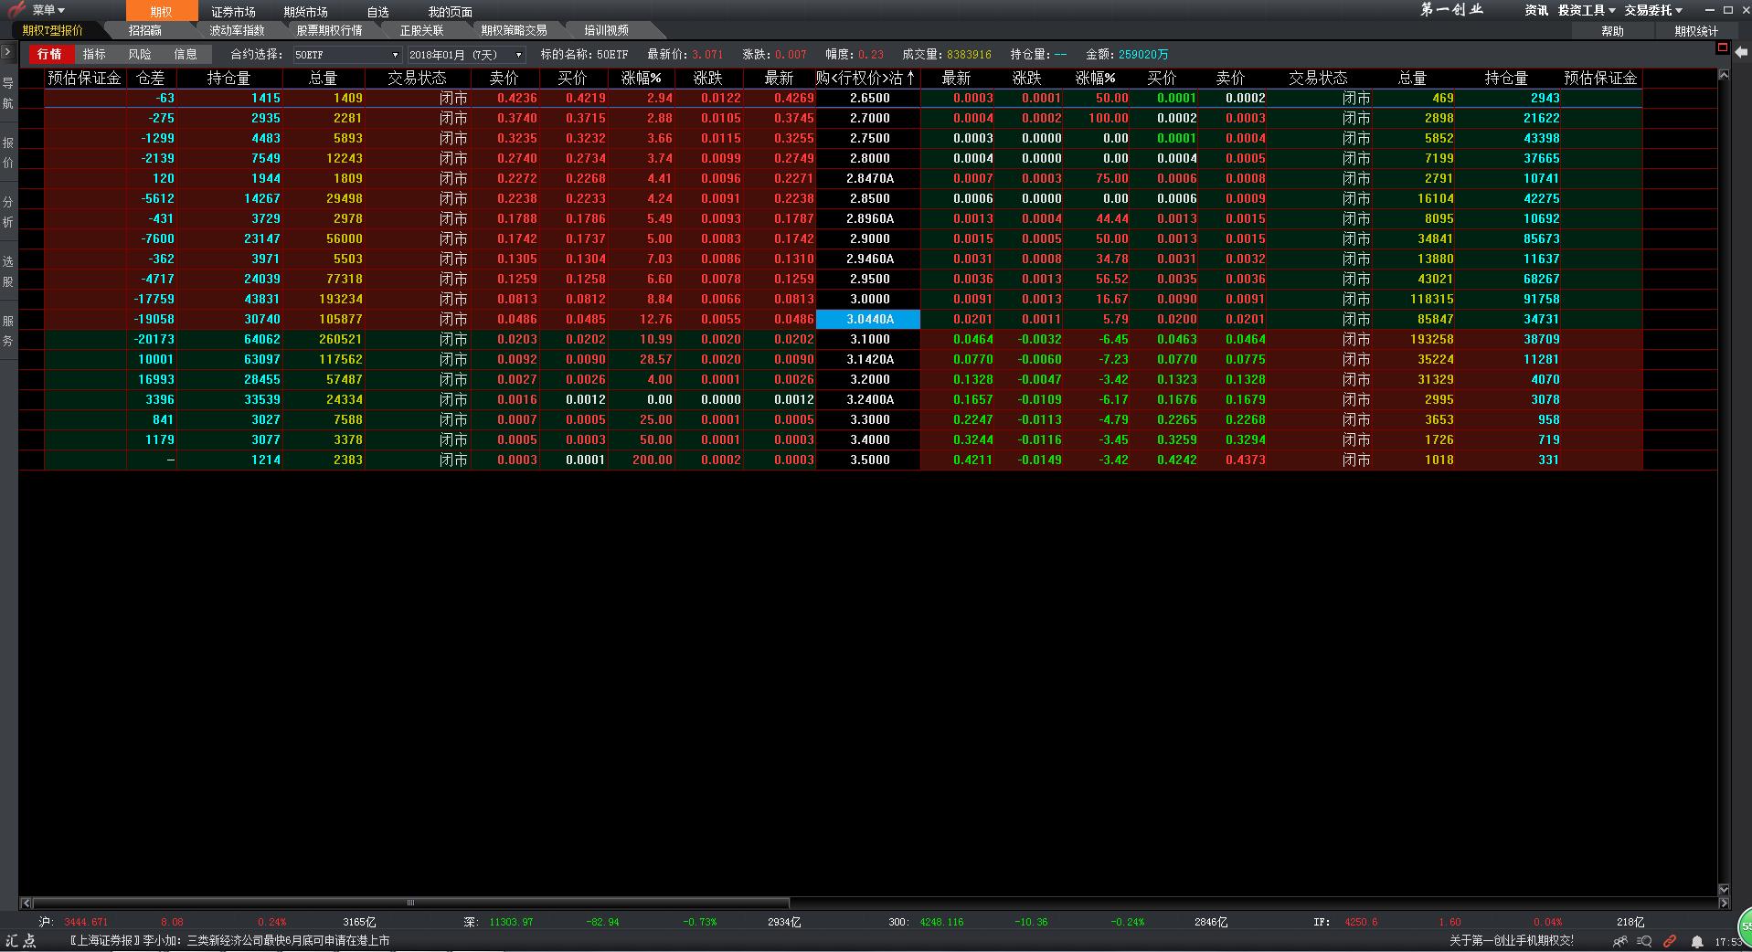Open the 招招赢 sub-tab

145,30
